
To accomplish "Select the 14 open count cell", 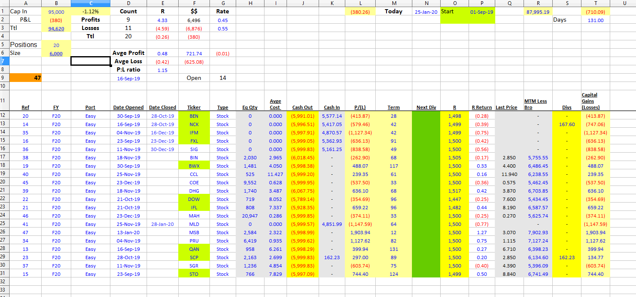I will click(x=223, y=78).
